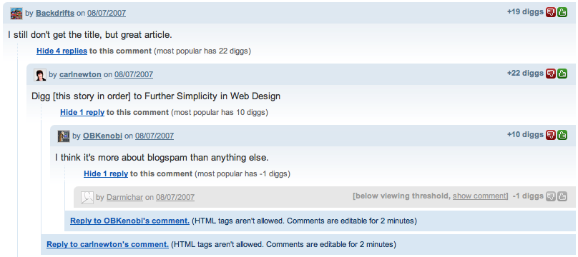Open Darmichar's placeholder avatar
The image size is (578, 257).
tap(87, 198)
